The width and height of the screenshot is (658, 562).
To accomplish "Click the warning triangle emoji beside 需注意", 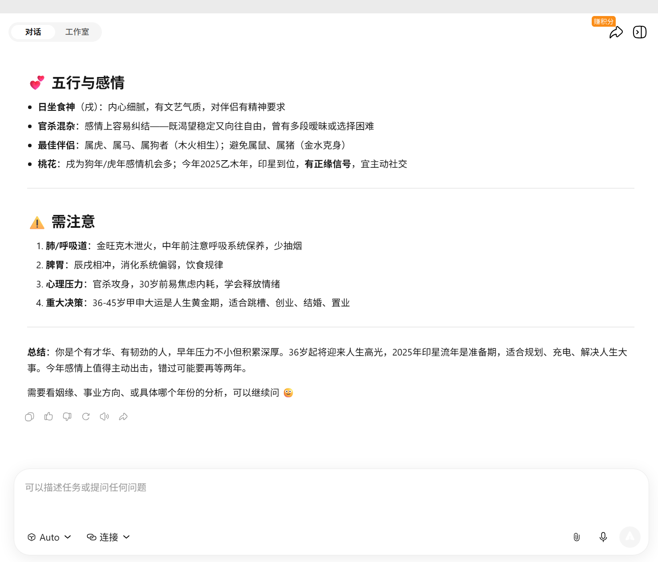I will pyautogui.click(x=37, y=222).
